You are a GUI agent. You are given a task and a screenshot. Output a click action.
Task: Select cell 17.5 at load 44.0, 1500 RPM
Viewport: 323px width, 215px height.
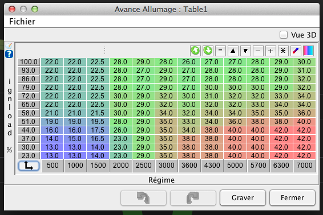point(98,130)
